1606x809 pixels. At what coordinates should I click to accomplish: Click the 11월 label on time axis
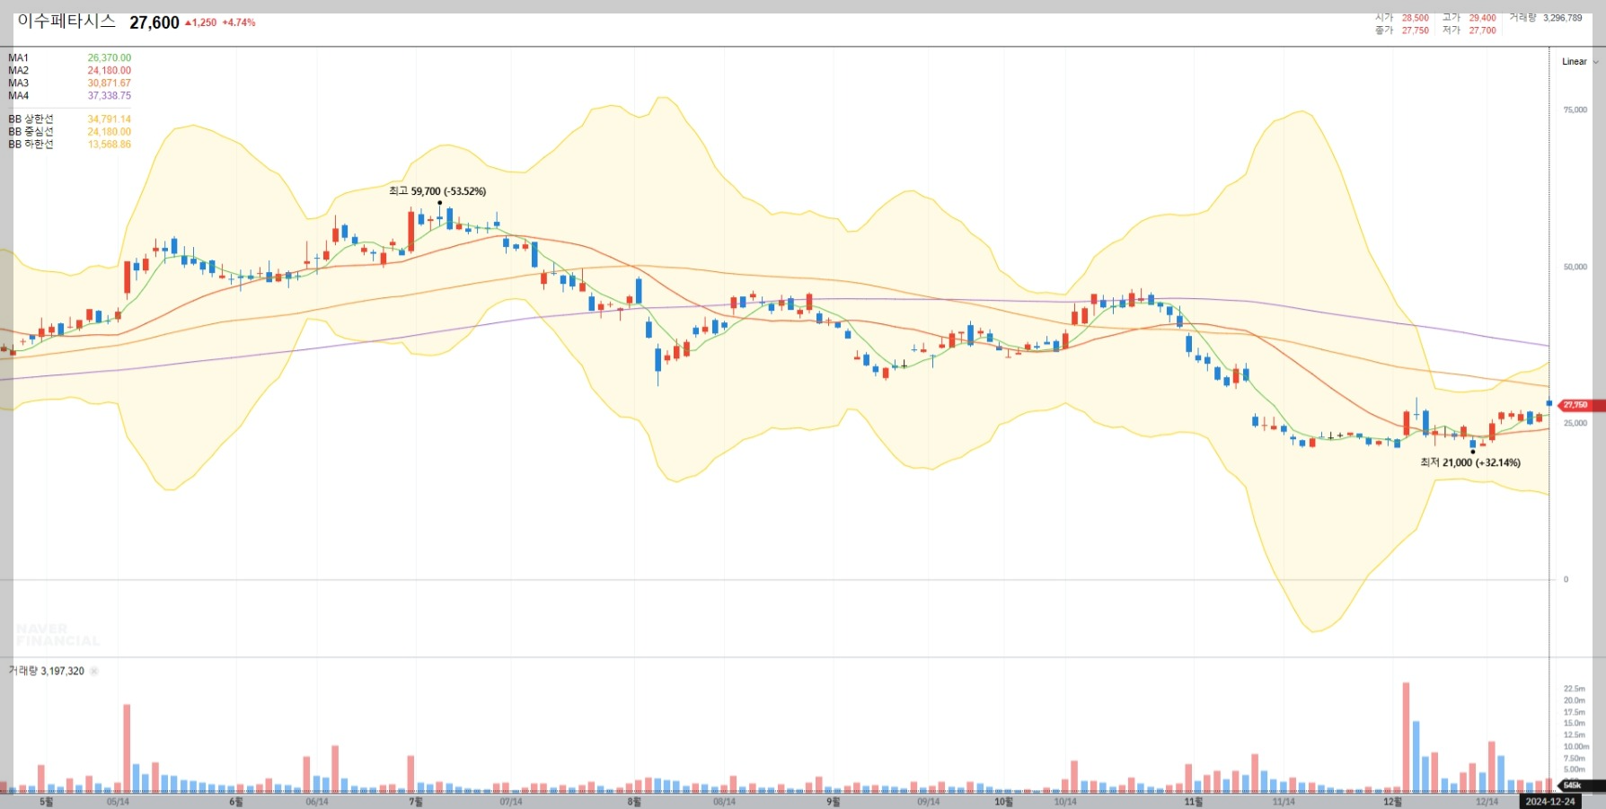pos(1194,802)
